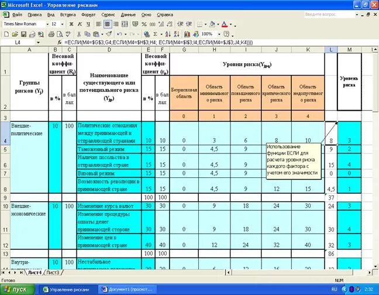Sort ascending A to Z

pyautogui.click(x=168, y=34)
